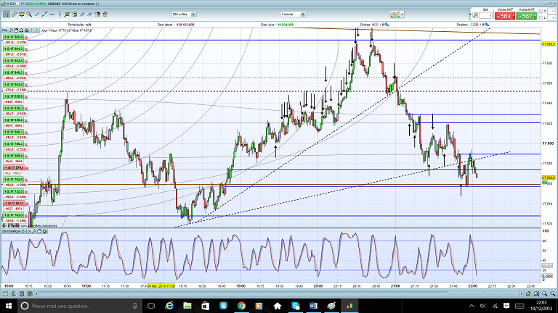
Task: Click the second blue cross-arrows icon
Action: (x=89, y=14)
